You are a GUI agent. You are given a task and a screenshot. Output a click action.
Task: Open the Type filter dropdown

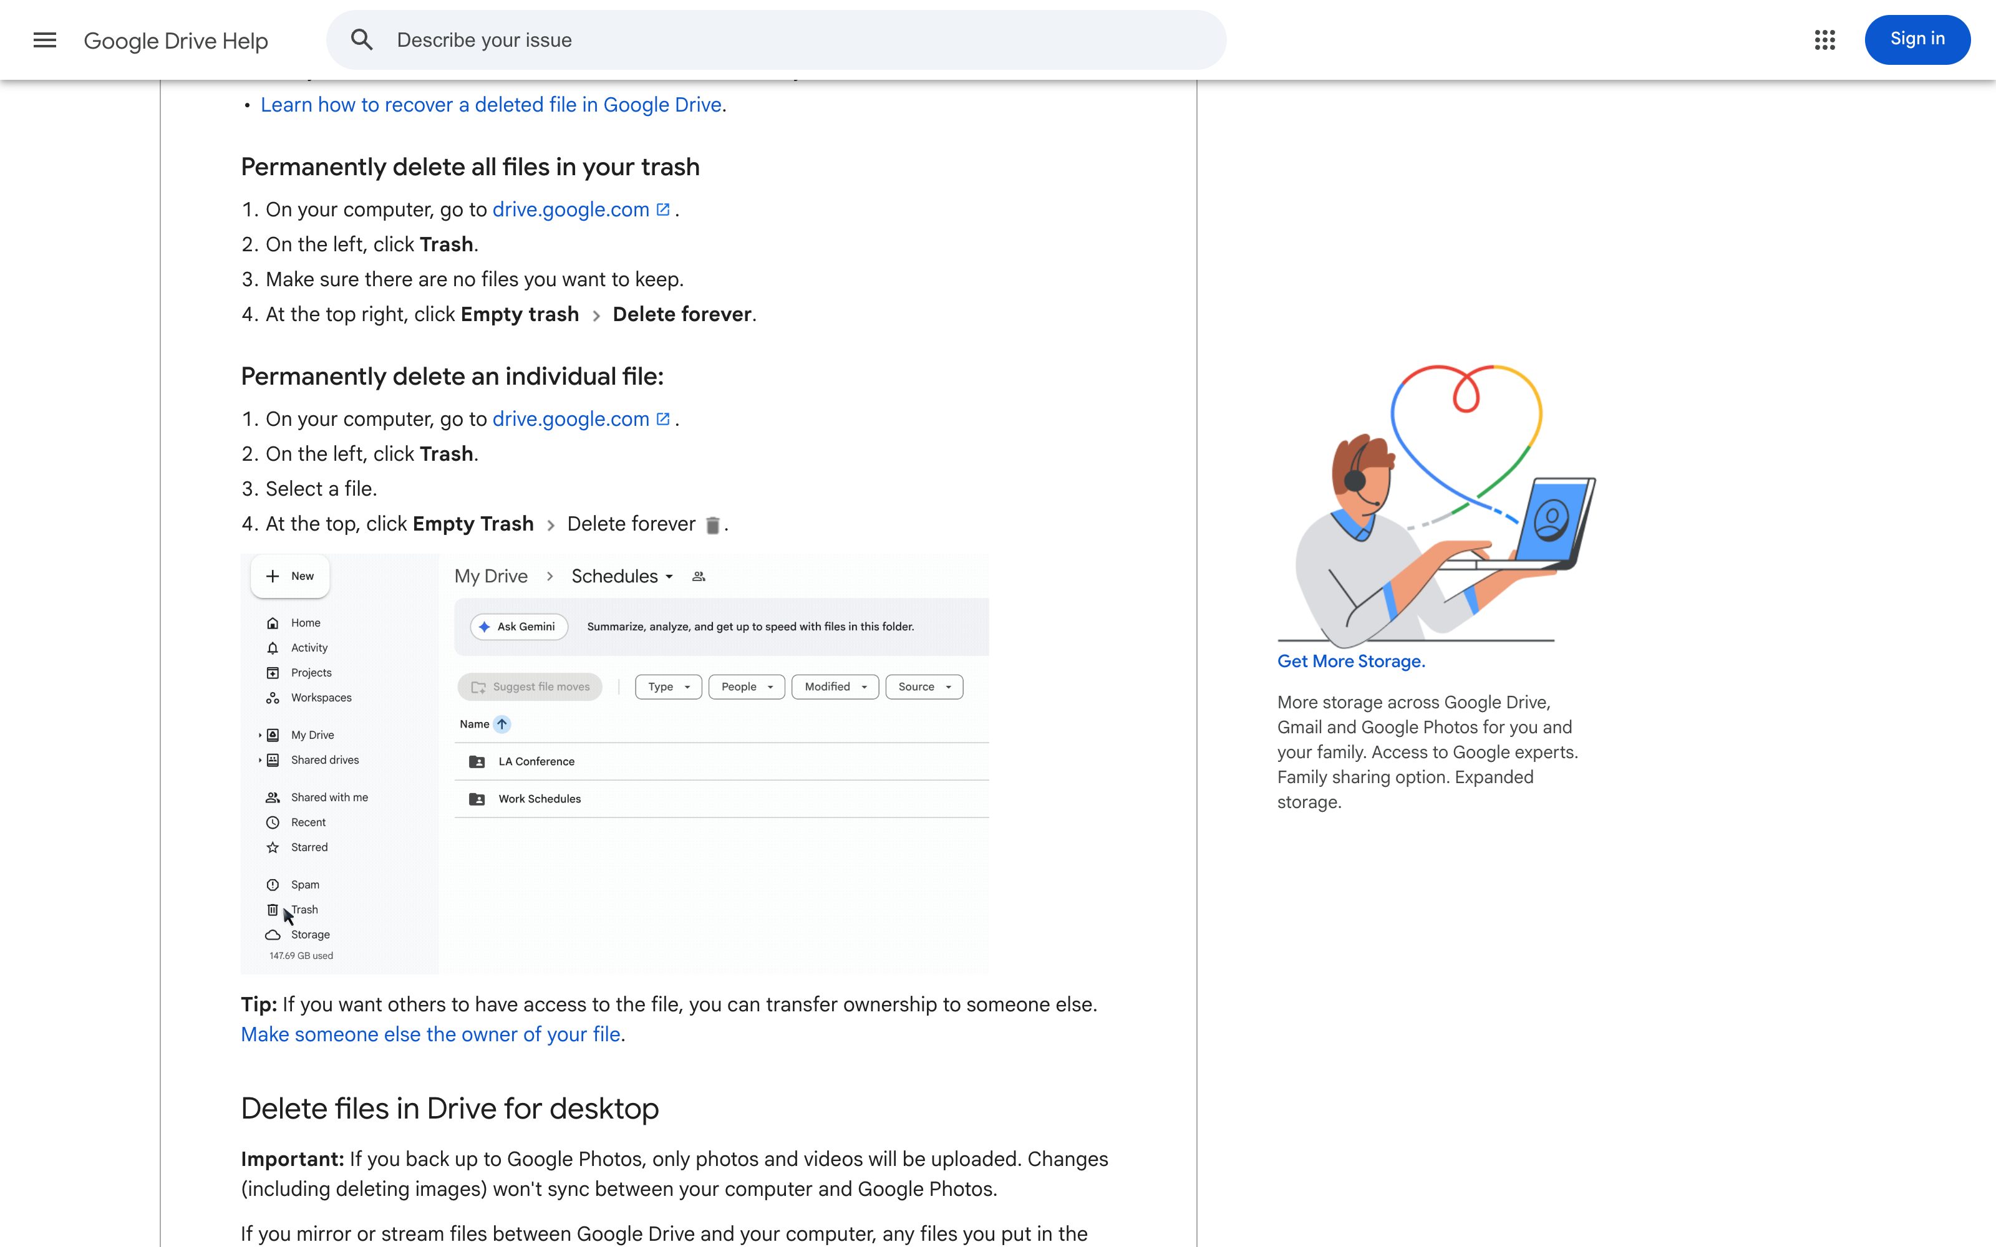(668, 687)
